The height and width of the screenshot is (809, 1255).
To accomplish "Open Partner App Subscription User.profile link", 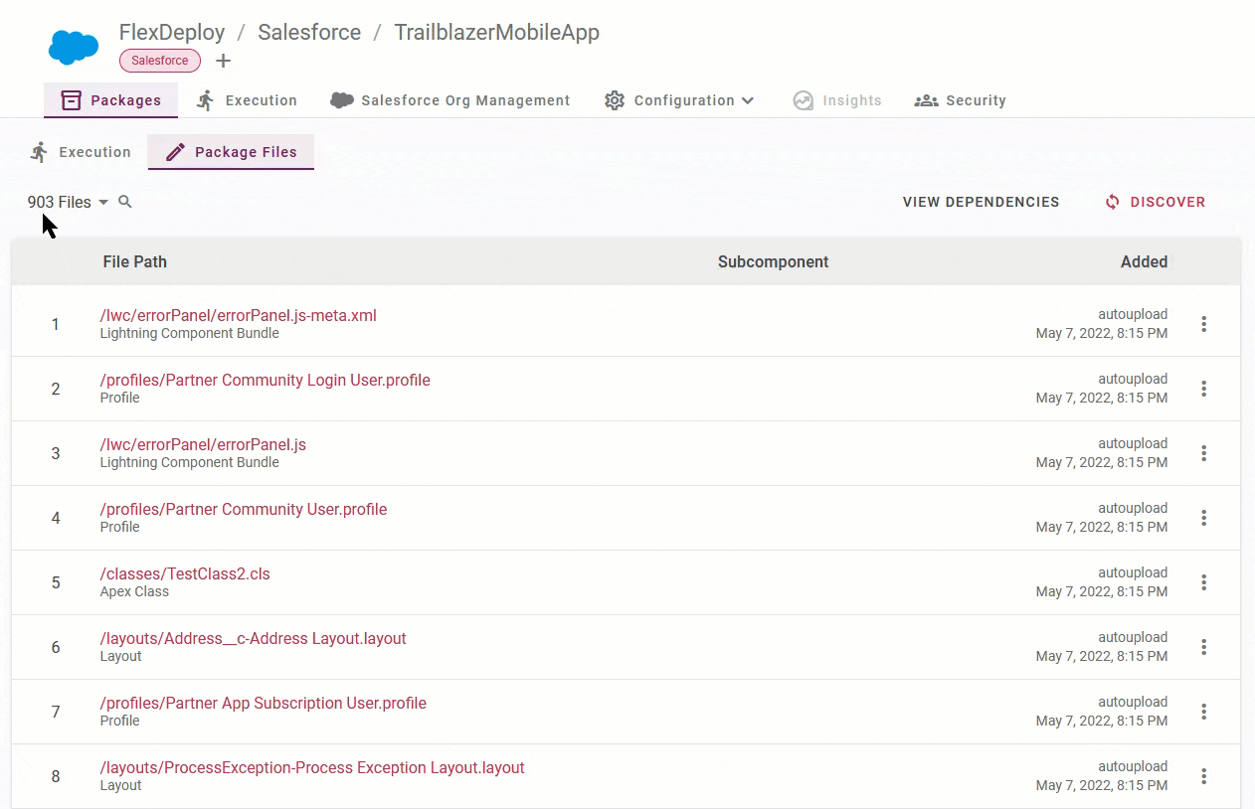I will pyautogui.click(x=264, y=703).
